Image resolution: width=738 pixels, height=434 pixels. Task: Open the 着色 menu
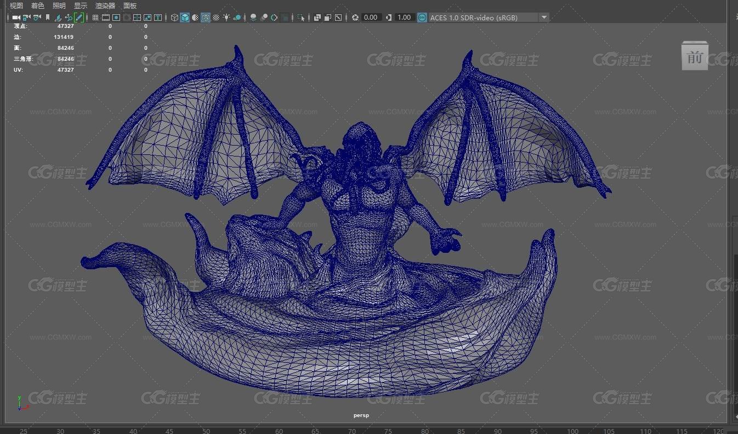[38, 5]
